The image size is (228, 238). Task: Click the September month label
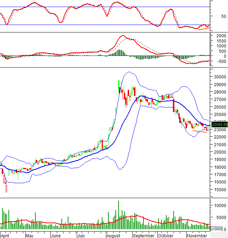click(144, 236)
